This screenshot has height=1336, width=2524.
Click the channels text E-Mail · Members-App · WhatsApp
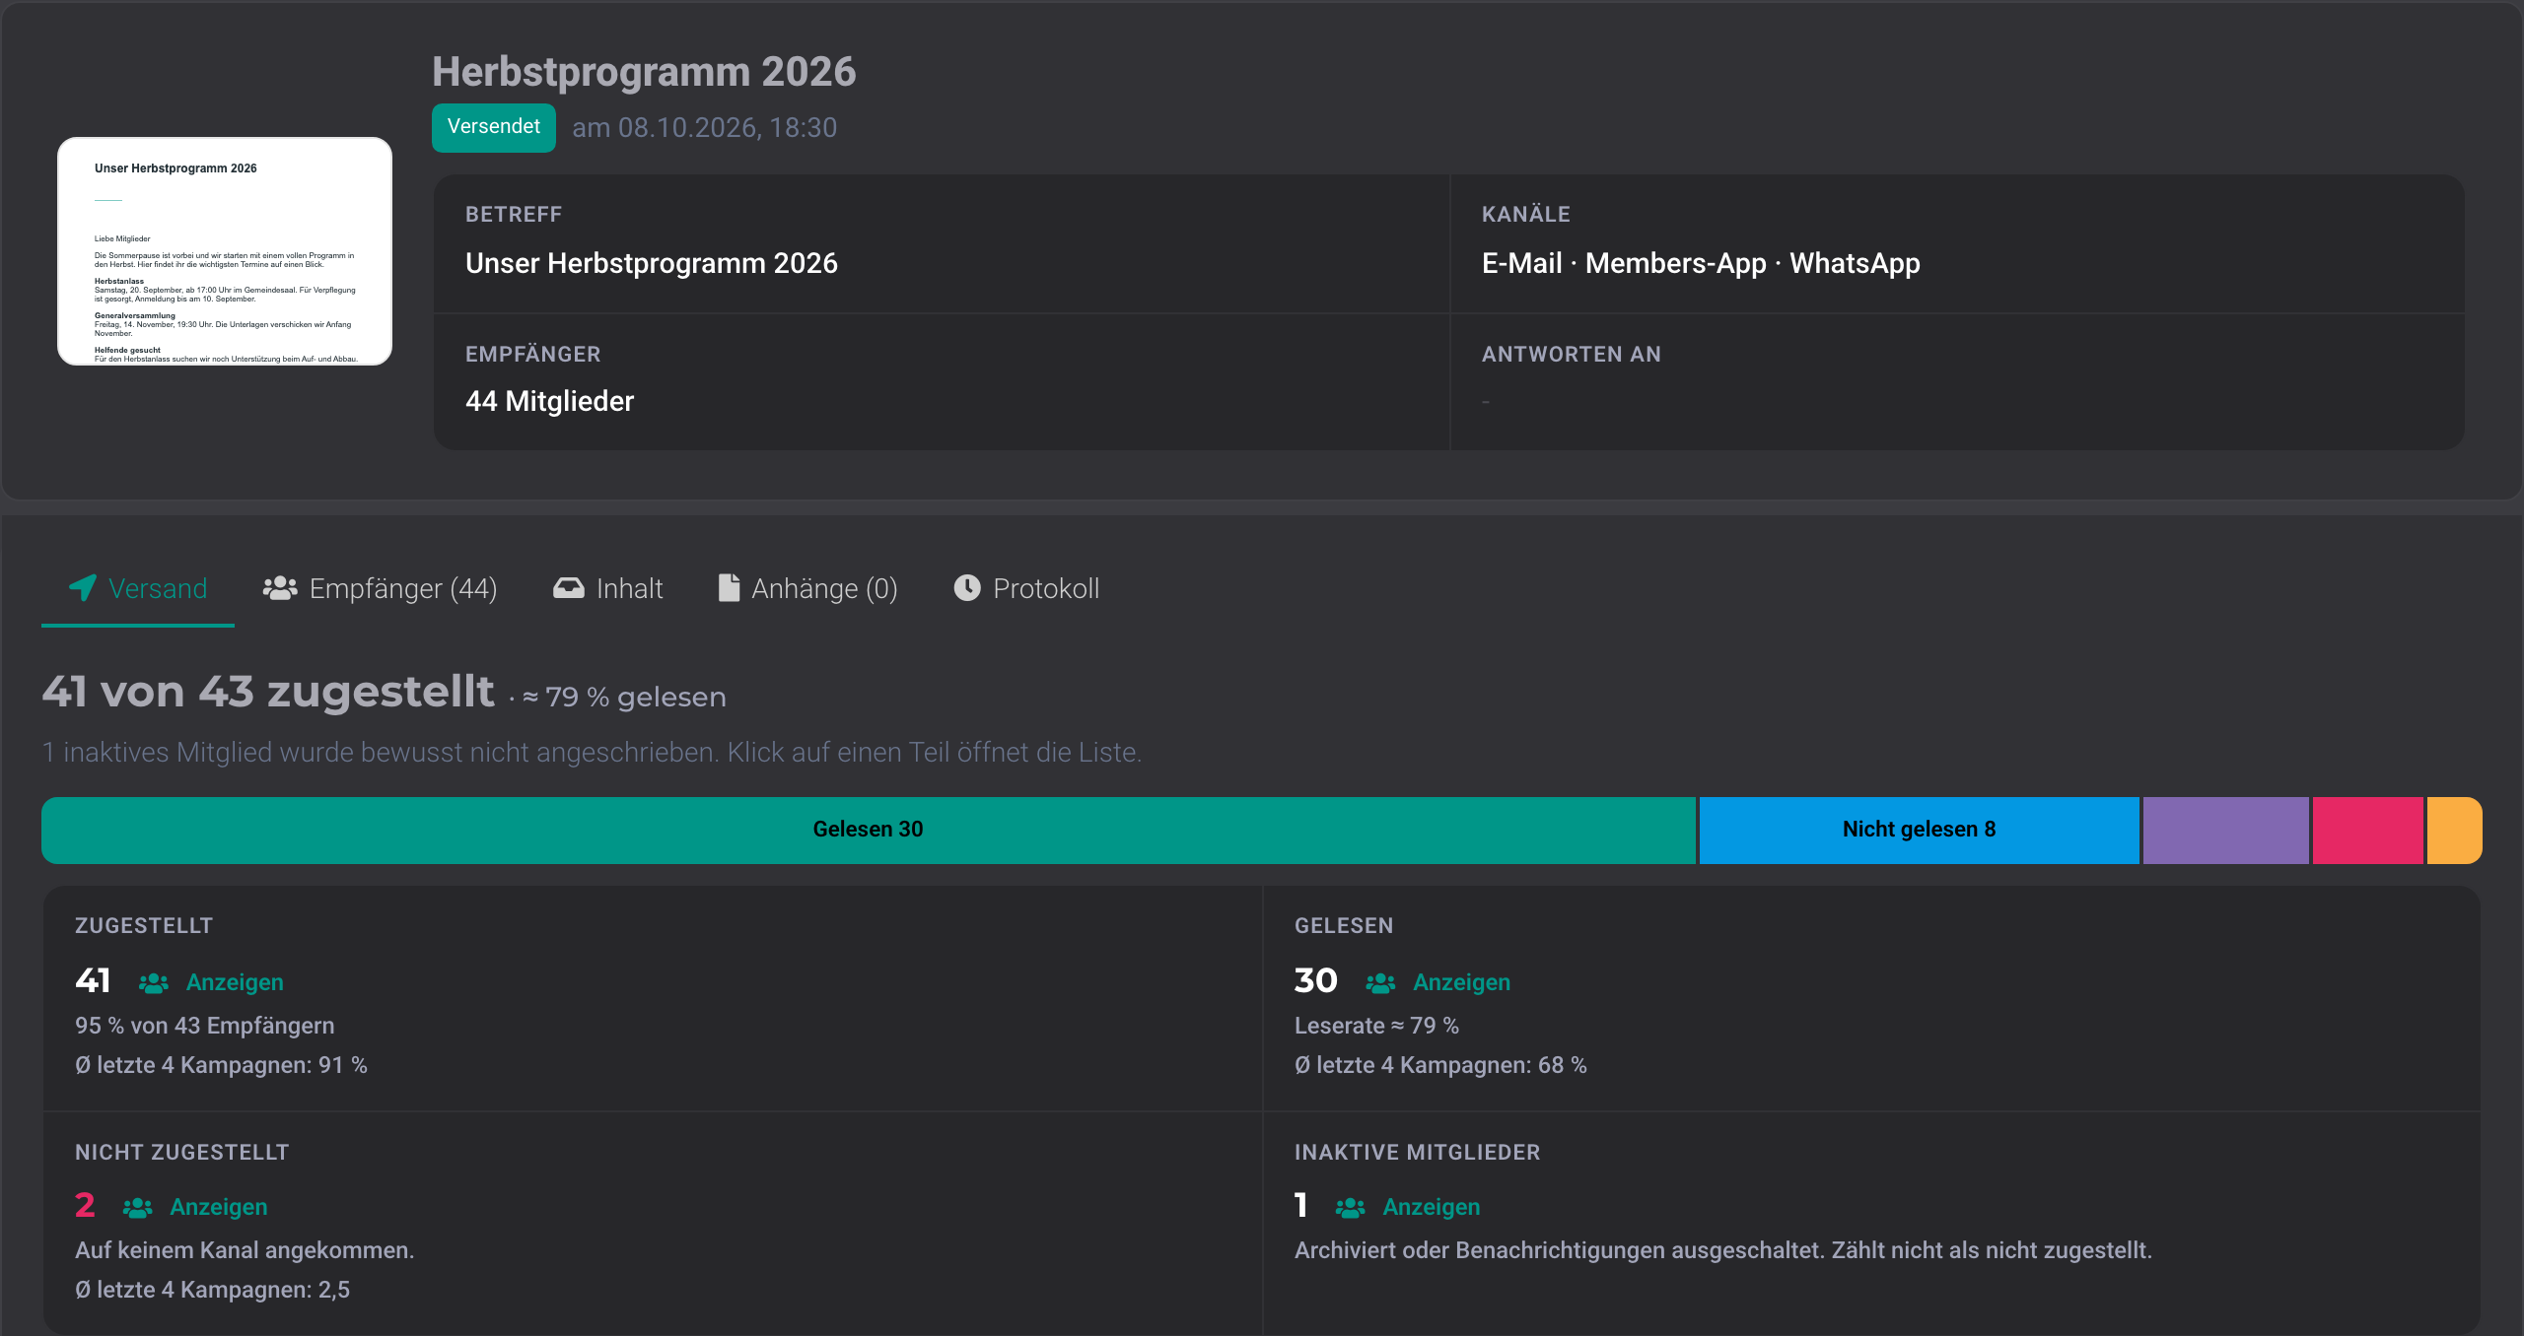click(1701, 263)
